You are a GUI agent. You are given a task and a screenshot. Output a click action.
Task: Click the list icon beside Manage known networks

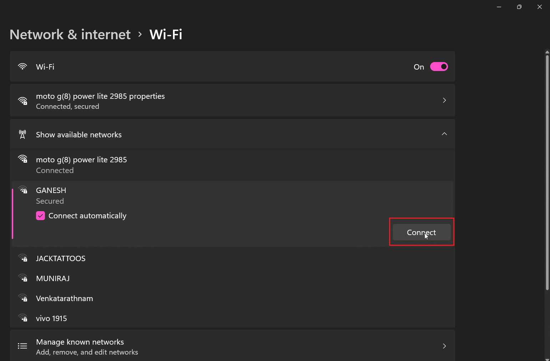pyautogui.click(x=22, y=346)
